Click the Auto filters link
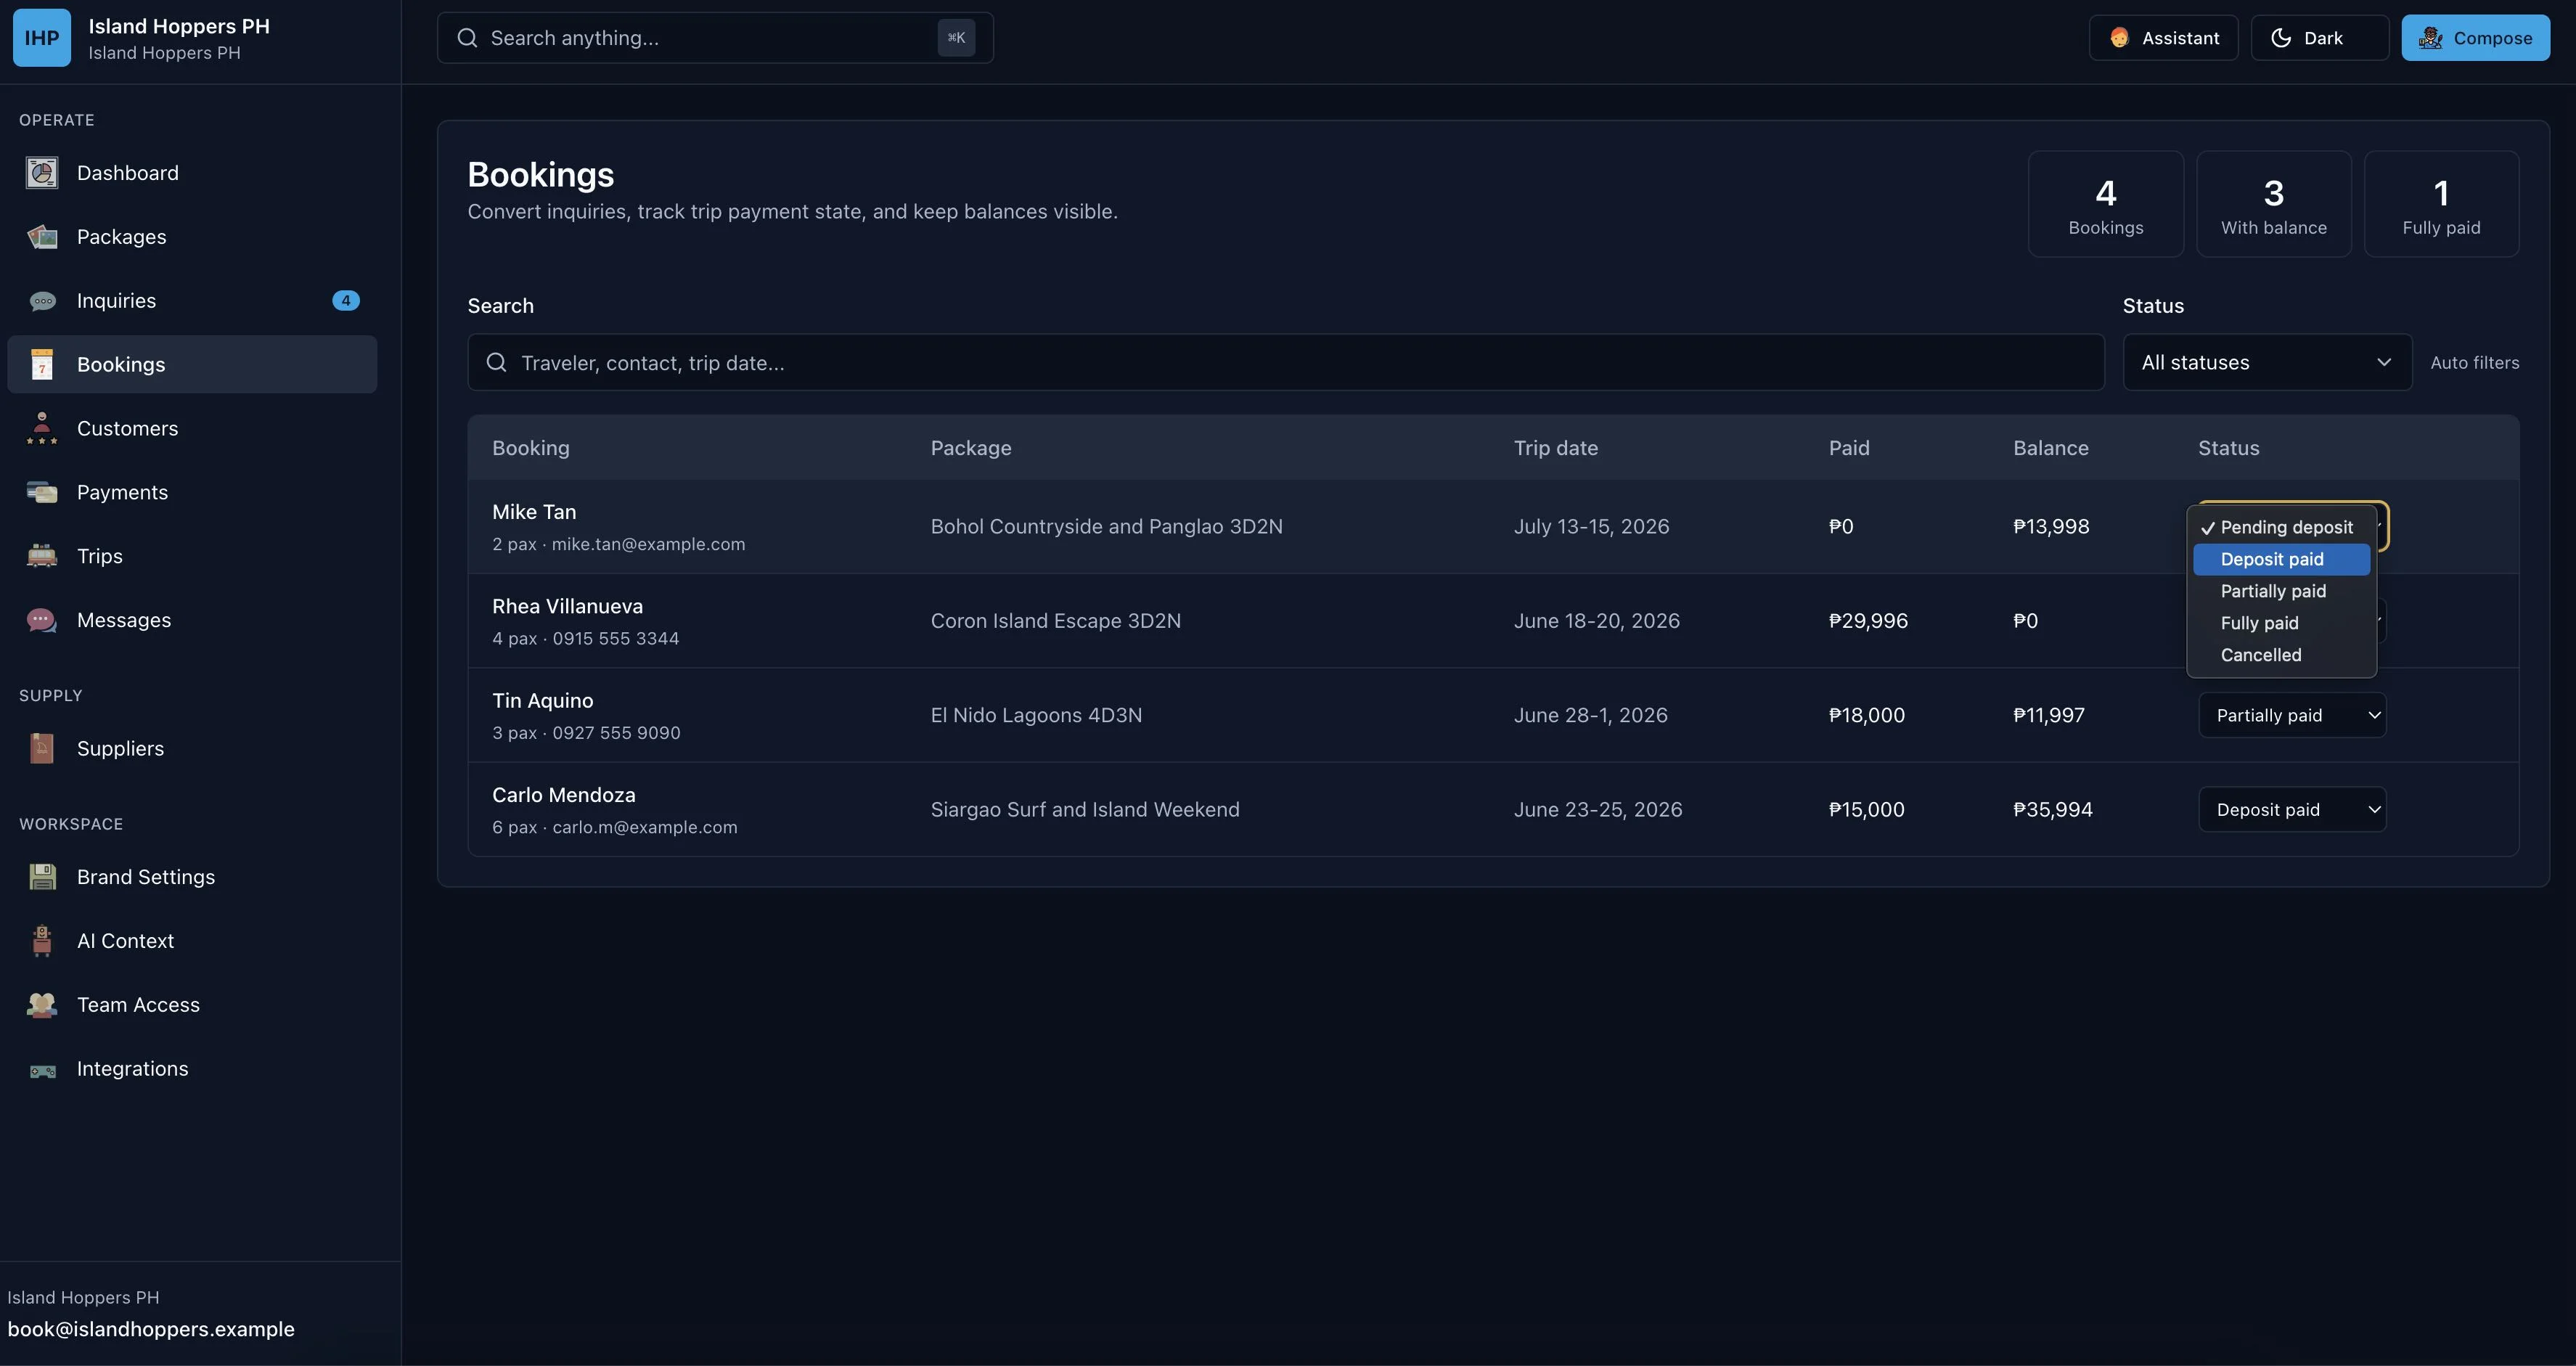The width and height of the screenshot is (2576, 1366). pos(2474,363)
